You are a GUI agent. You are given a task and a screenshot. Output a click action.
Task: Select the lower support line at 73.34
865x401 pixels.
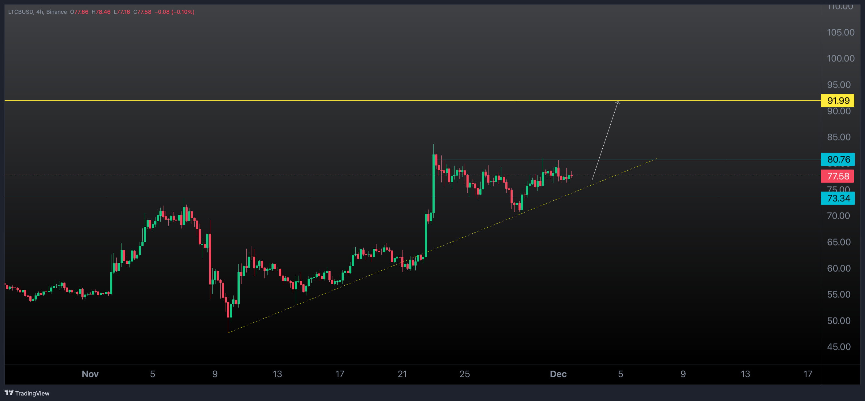[x=235, y=198]
